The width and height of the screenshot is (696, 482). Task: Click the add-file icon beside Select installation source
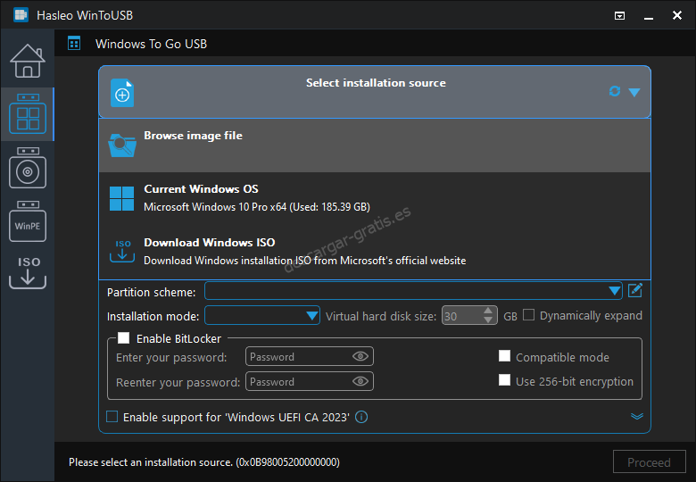click(122, 93)
